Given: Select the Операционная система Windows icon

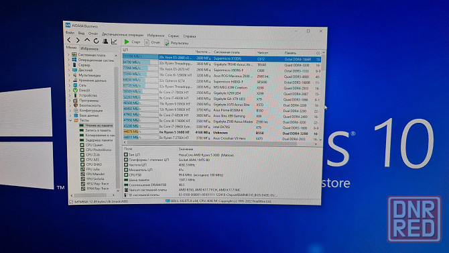Looking at the screenshot, I should point(74,60).
